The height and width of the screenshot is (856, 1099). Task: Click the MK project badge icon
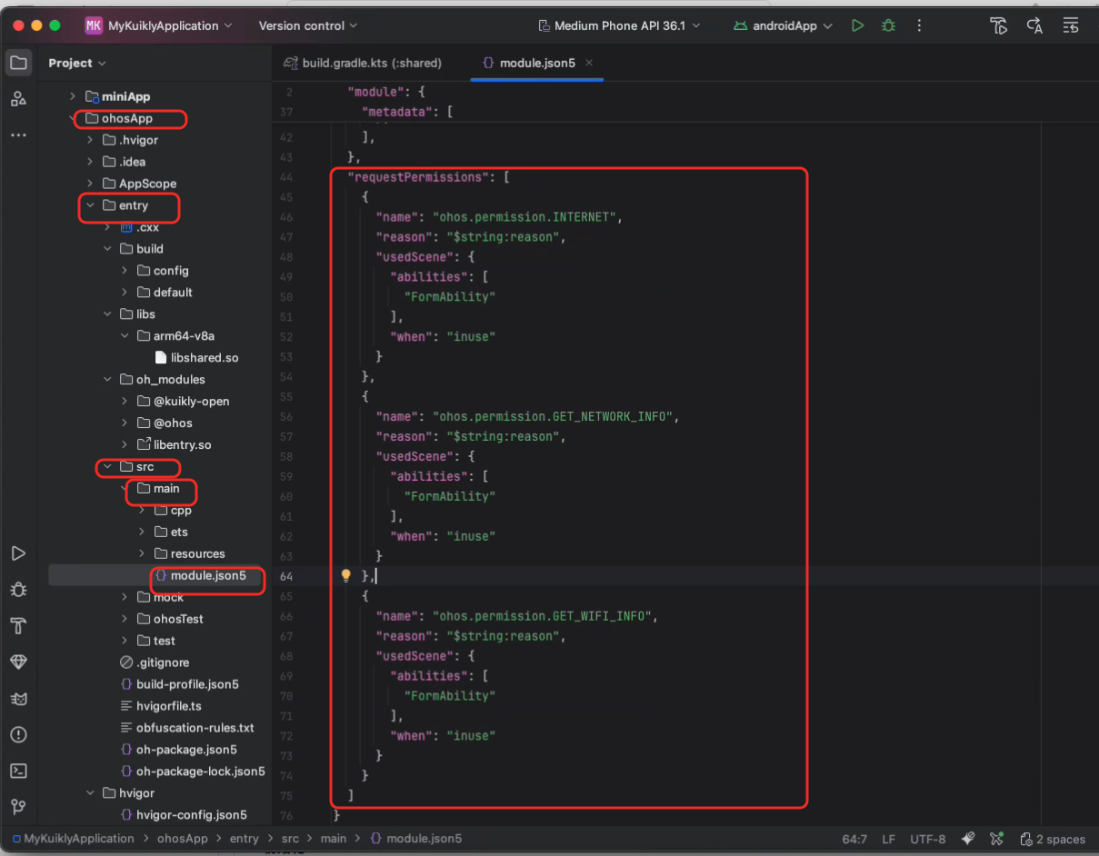click(94, 25)
